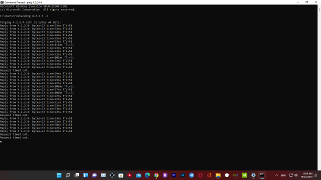Viewport: 321px width, 180px height.
Task: Launch Adobe Premiere Pro icon
Action: [174, 175]
